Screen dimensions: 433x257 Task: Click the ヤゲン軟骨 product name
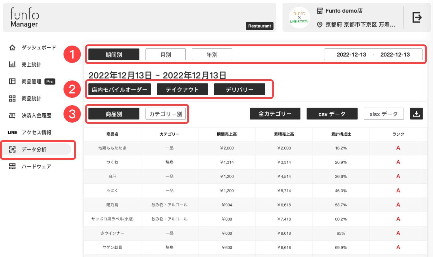click(112, 247)
